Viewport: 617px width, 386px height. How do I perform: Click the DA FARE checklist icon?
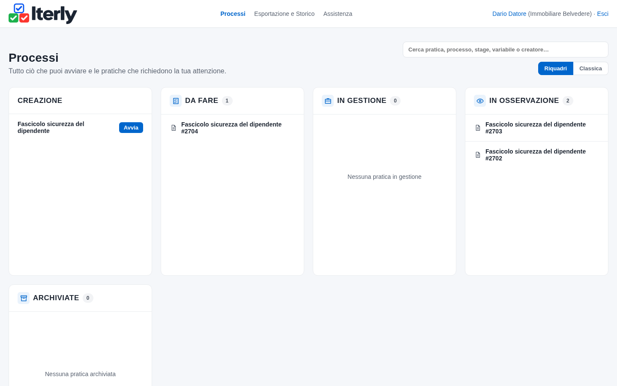pos(176,101)
